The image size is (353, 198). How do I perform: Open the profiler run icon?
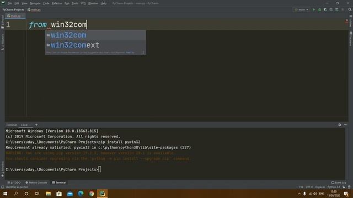point(331,10)
